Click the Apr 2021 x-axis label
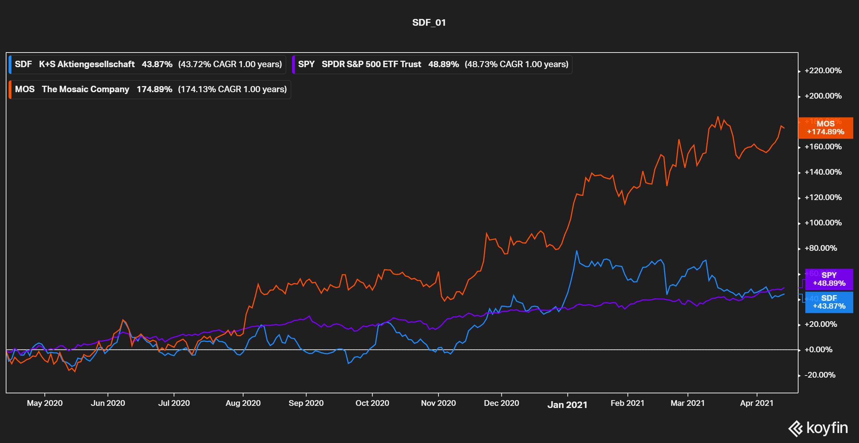The width and height of the screenshot is (859, 443). [757, 403]
